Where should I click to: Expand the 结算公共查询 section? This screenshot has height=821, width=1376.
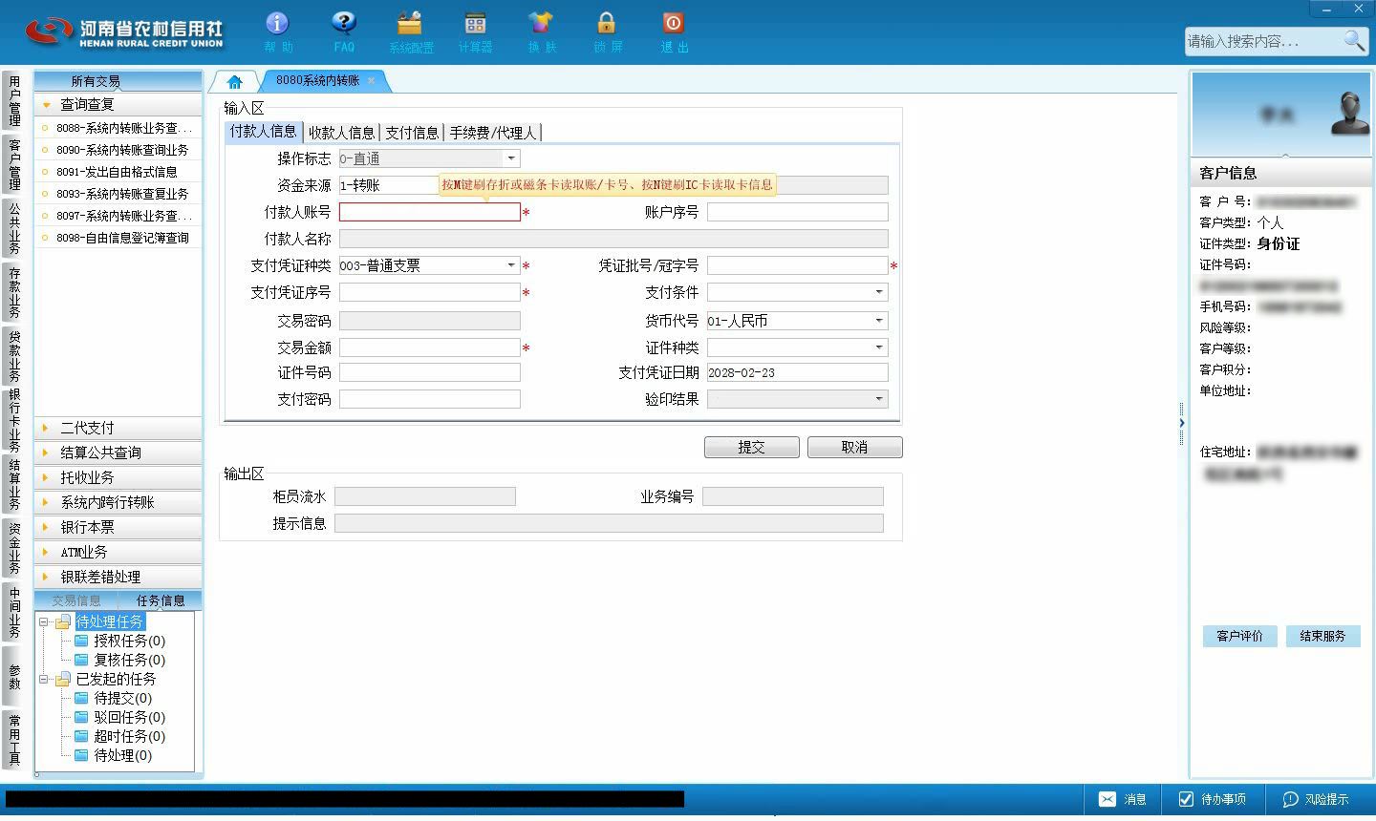(x=118, y=453)
